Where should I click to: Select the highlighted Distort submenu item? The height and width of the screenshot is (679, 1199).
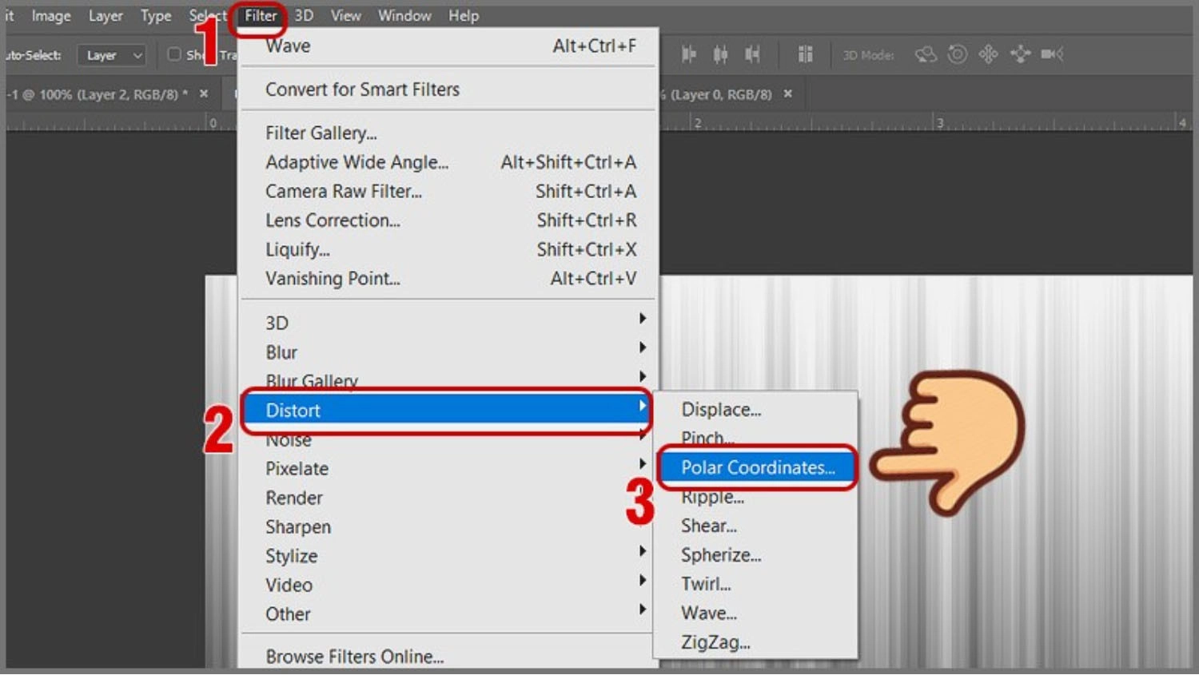pyautogui.click(x=447, y=411)
